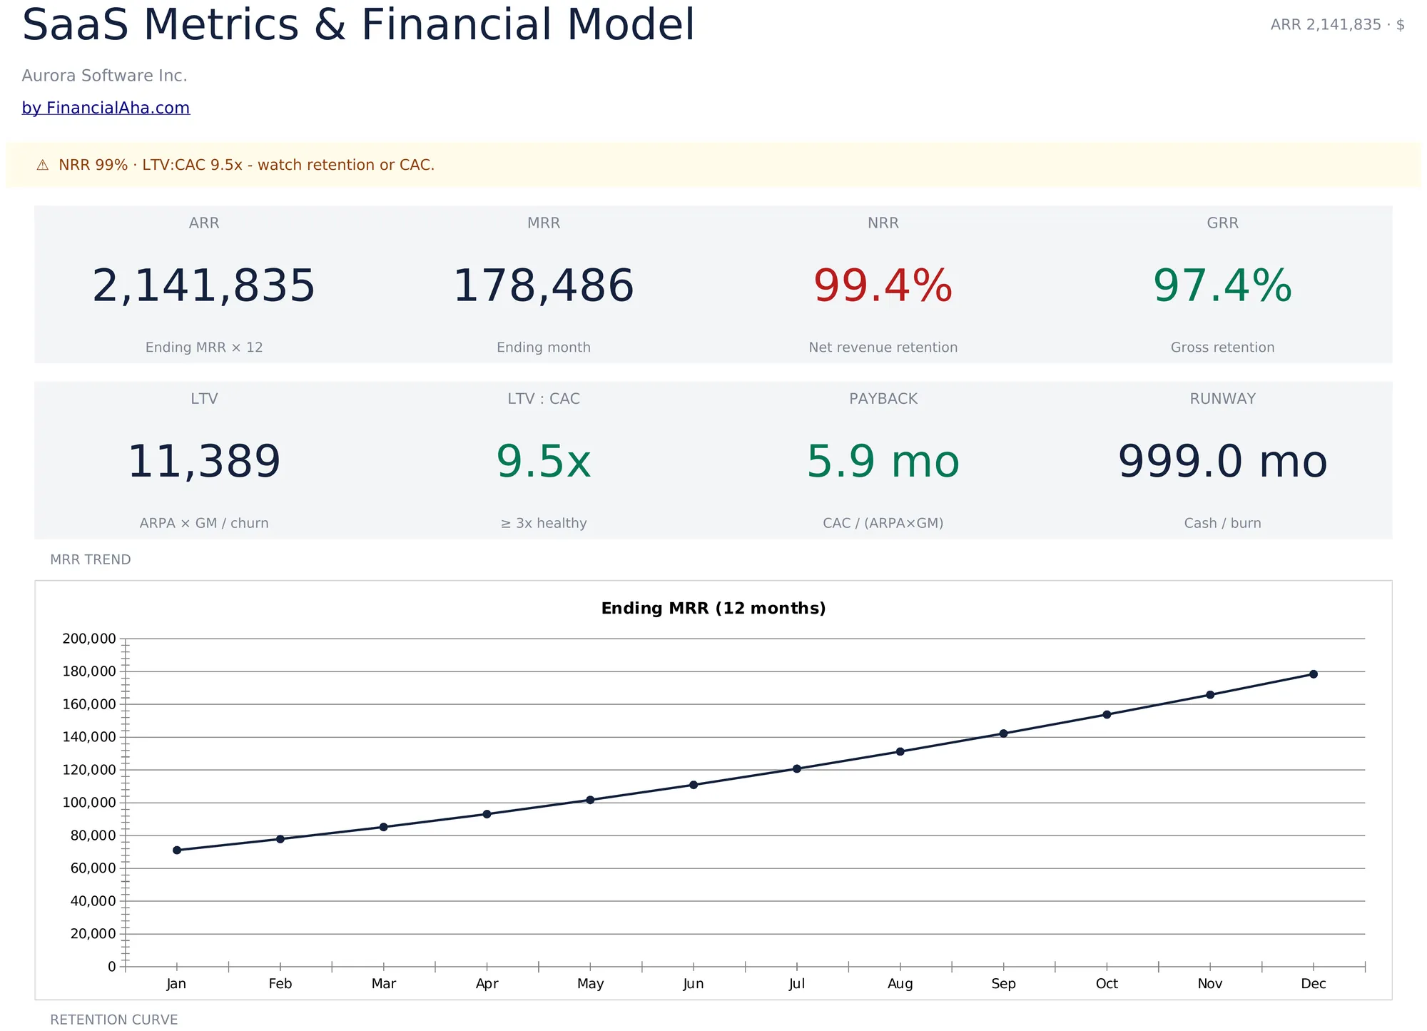The width and height of the screenshot is (1427, 1031).
Task: Click the Jul data point on MRR chart
Action: [x=797, y=769]
